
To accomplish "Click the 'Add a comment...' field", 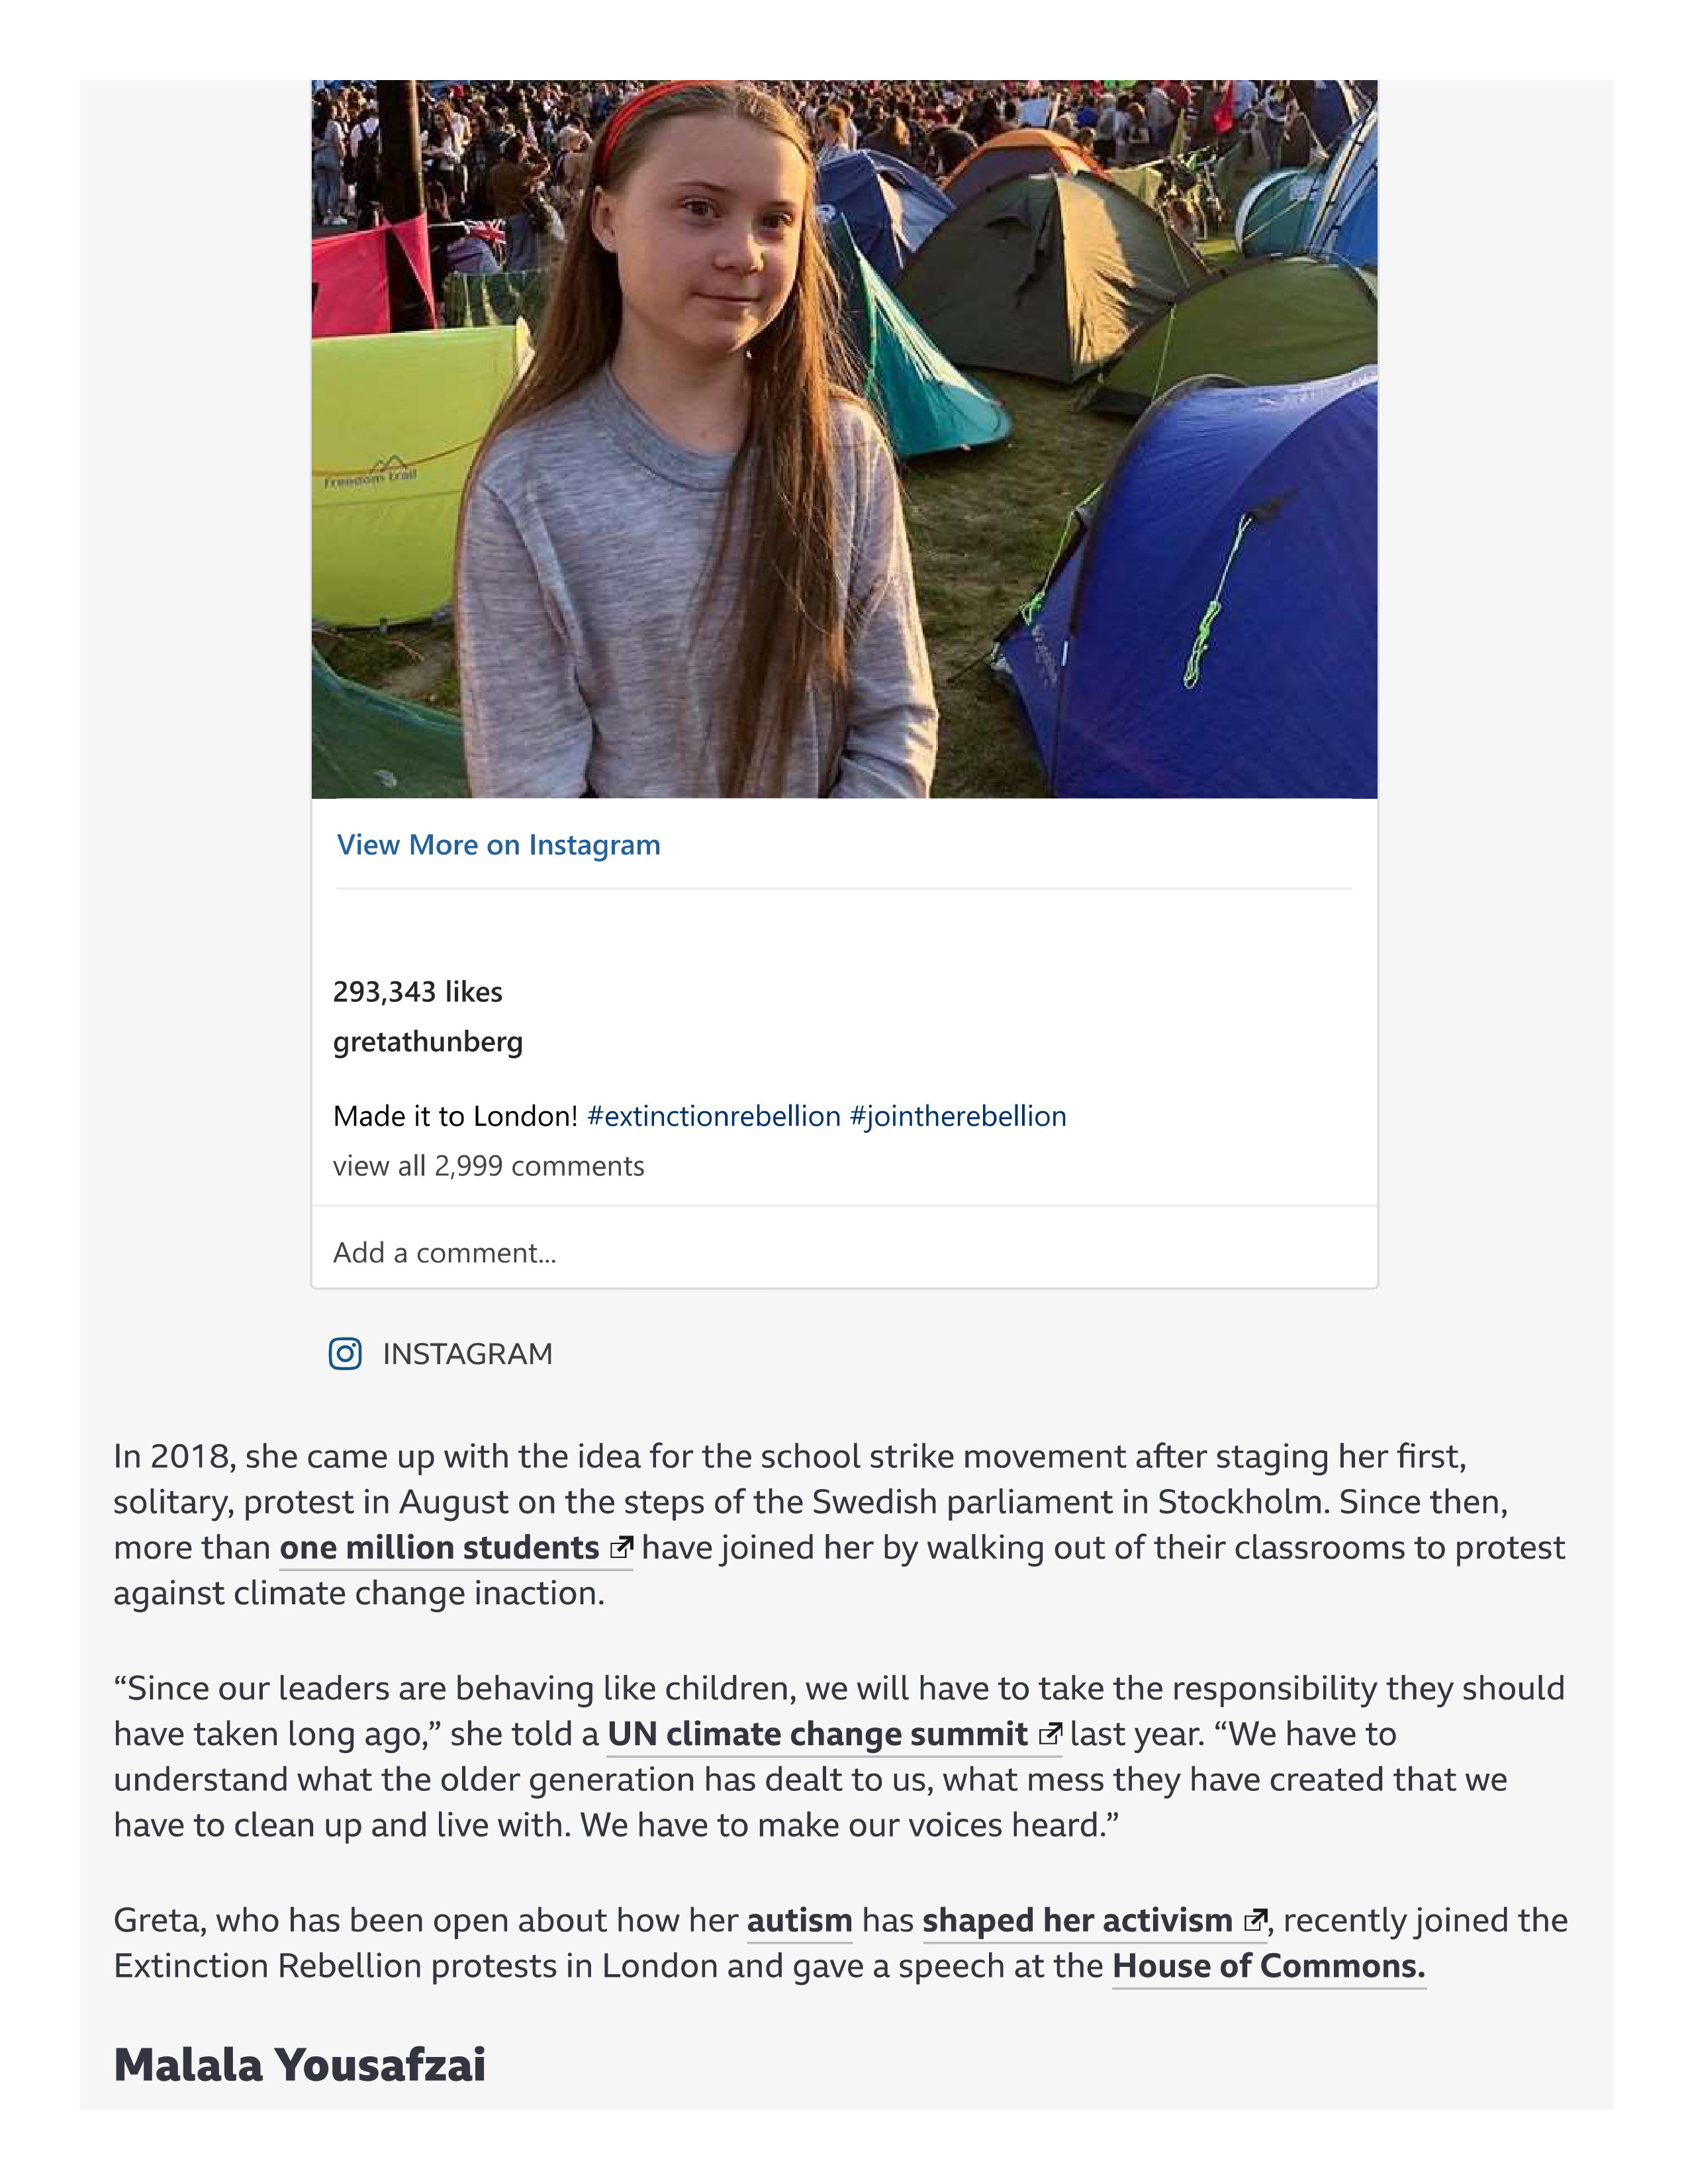I will (844, 1252).
